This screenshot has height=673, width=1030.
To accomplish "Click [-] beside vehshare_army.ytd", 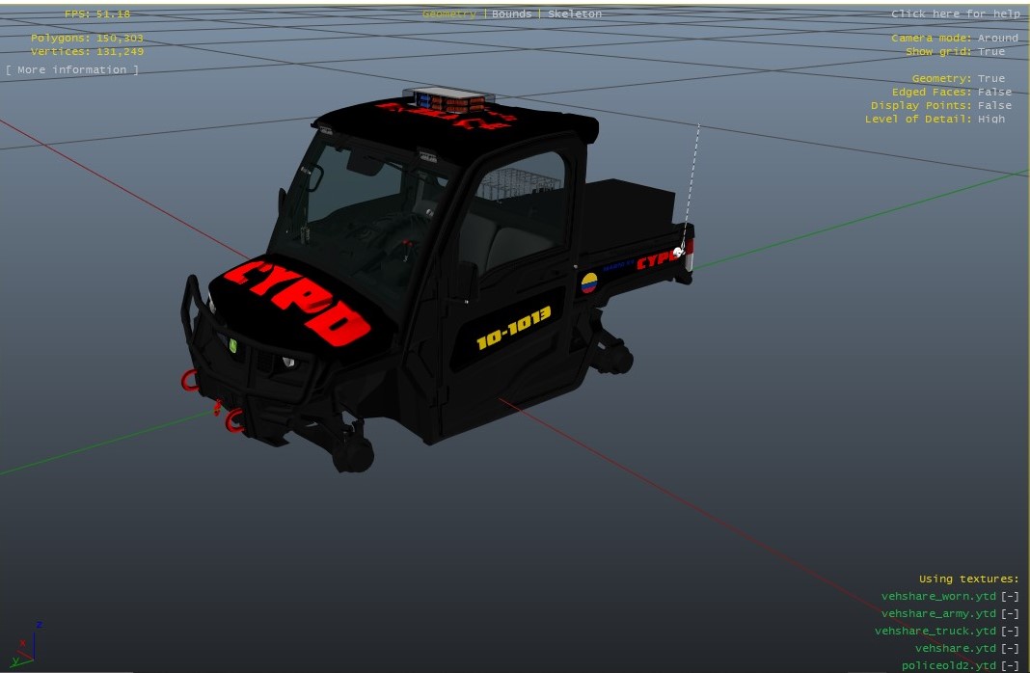I will pos(1009,614).
